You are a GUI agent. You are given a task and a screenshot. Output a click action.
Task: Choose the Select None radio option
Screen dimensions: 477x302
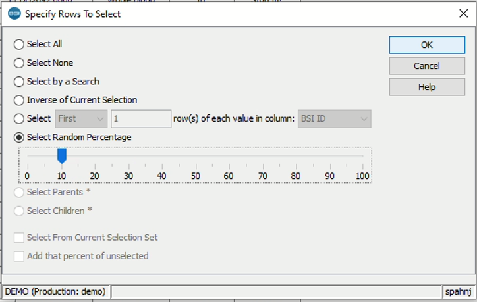click(19, 63)
